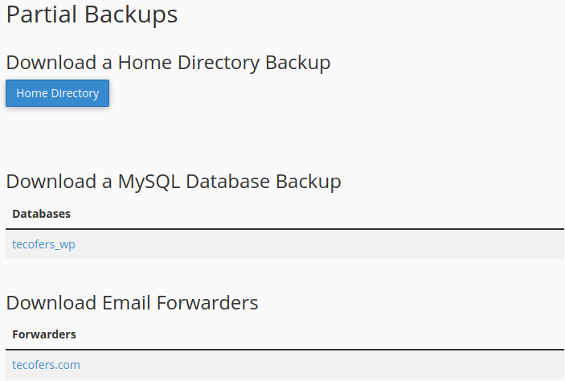Click the word Partial in the page title
The image size is (565, 381).
click(39, 14)
